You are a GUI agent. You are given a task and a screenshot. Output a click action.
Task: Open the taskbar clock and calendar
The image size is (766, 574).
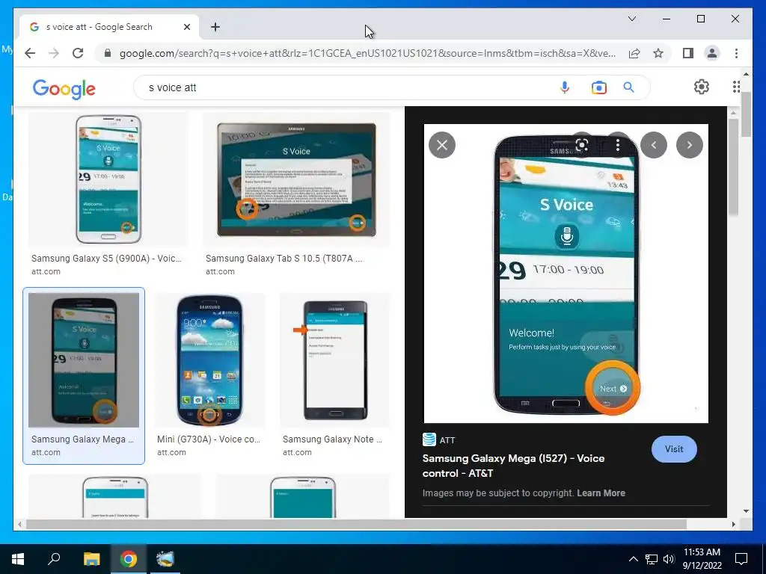[x=702, y=559]
